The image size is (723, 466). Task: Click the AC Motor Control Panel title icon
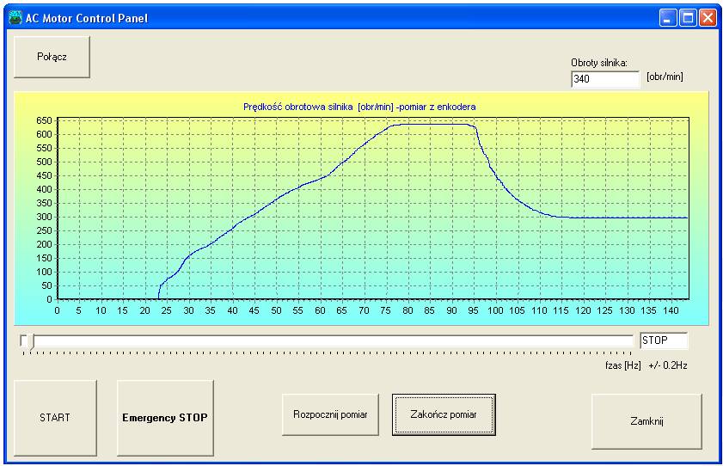pos(15,18)
